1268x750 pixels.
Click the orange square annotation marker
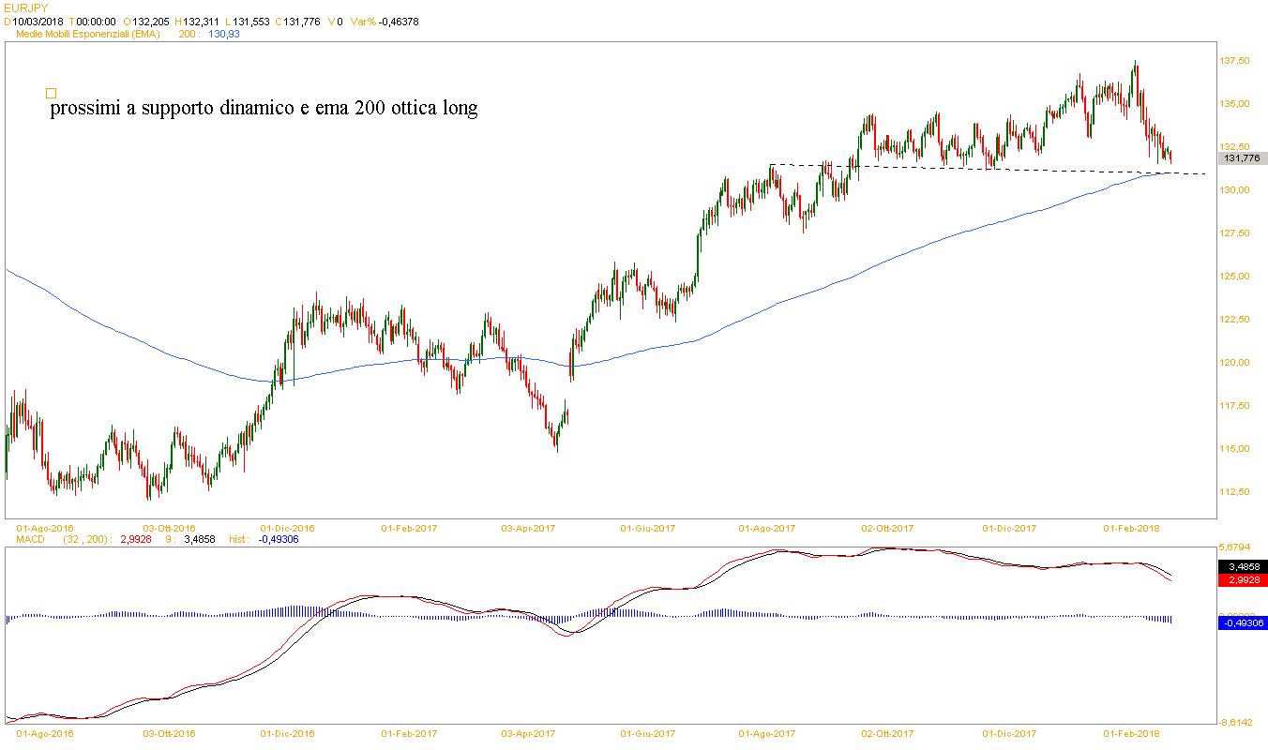pos(51,93)
